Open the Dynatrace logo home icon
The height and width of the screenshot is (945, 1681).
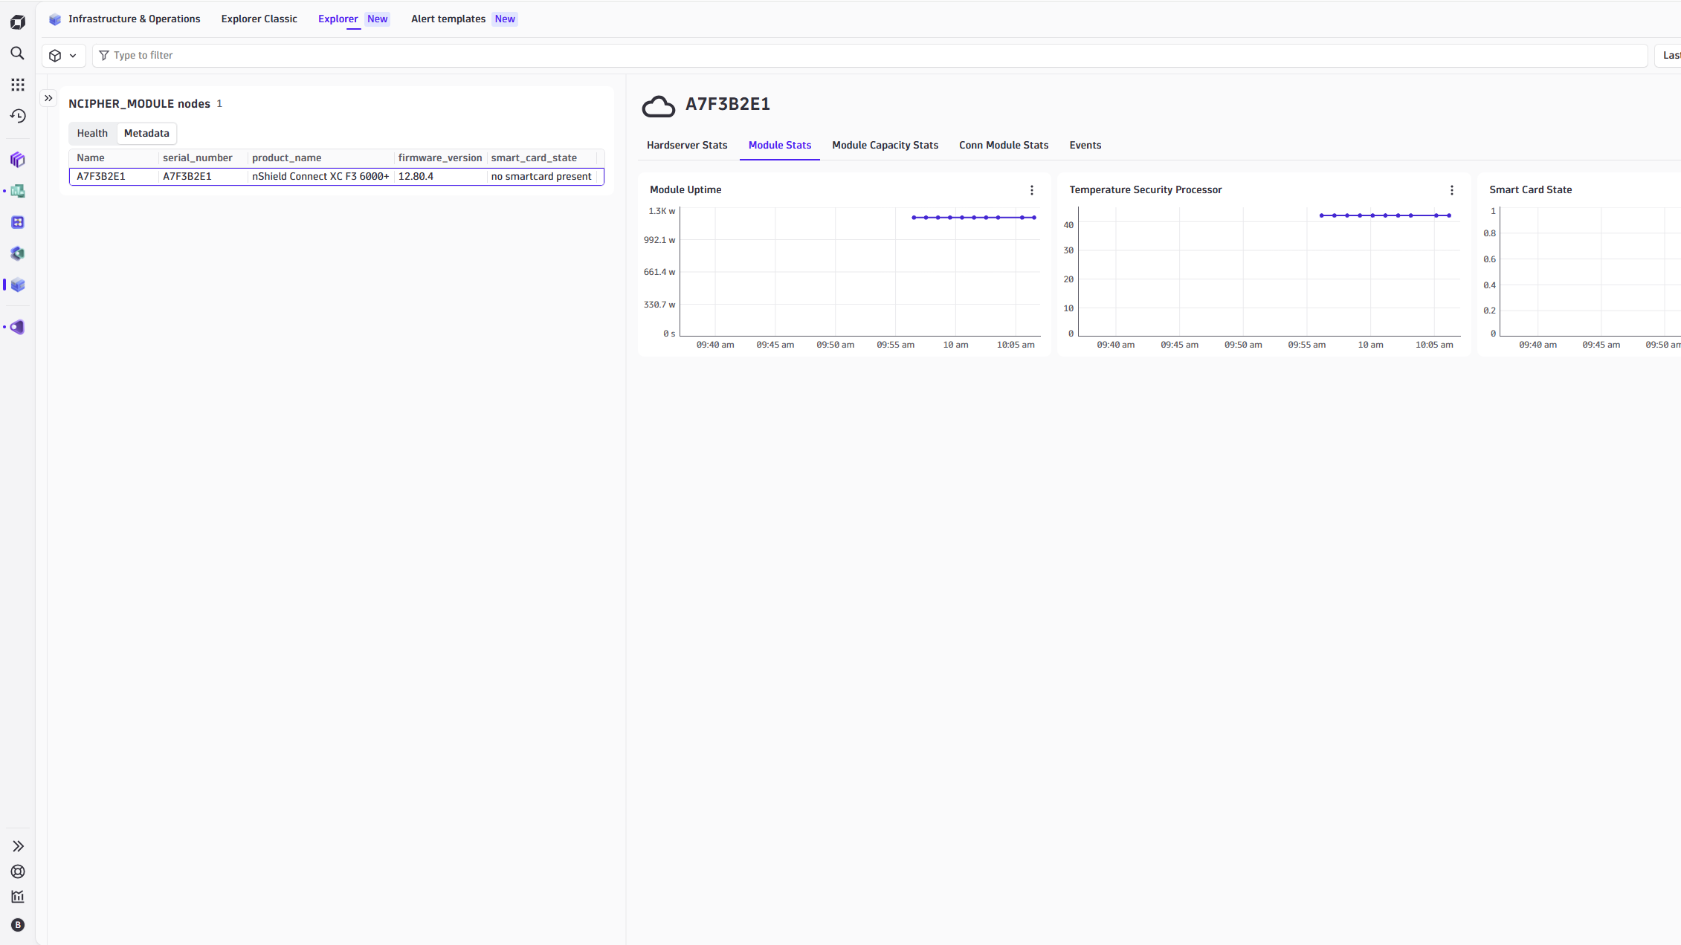18,22
